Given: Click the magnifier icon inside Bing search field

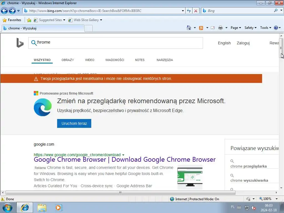Looking at the screenshot, I should pos(34,43).
